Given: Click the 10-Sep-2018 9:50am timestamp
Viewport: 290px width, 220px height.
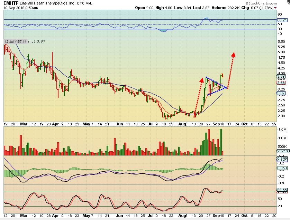Looking at the screenshot, I should point(21,8).
